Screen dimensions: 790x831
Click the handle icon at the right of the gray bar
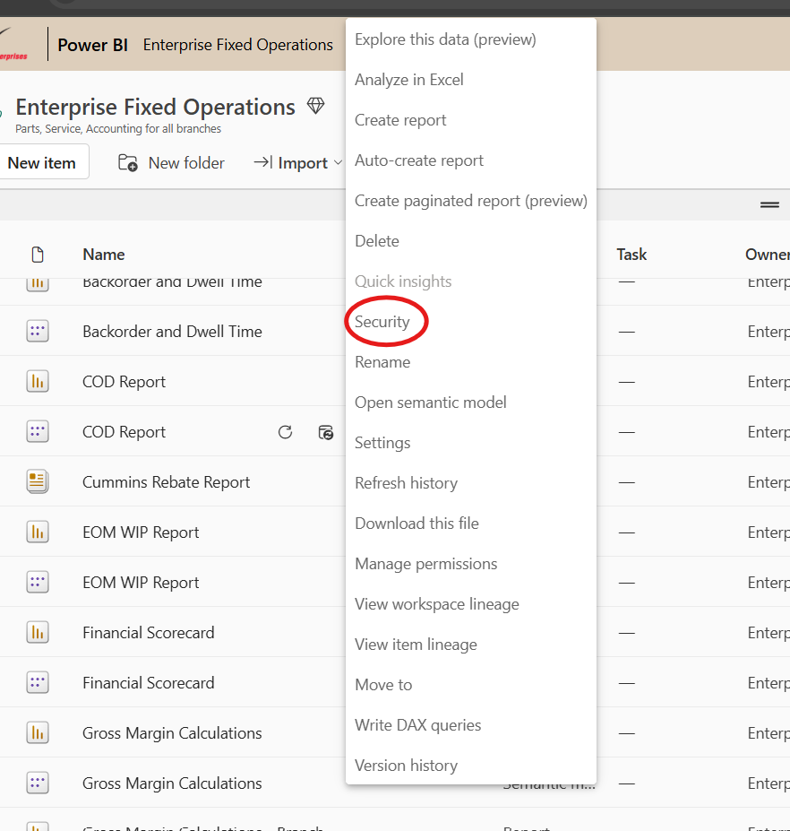(x=769, y=204)
